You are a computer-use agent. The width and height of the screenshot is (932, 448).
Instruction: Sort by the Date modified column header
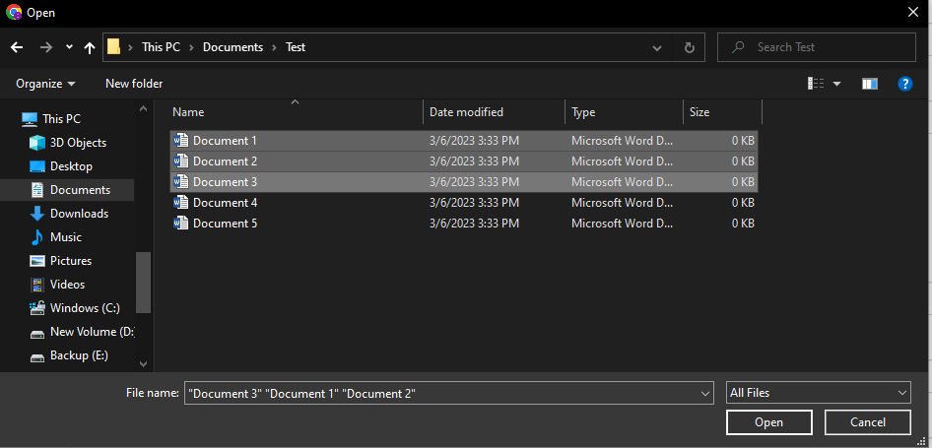(x=466, y=112)
